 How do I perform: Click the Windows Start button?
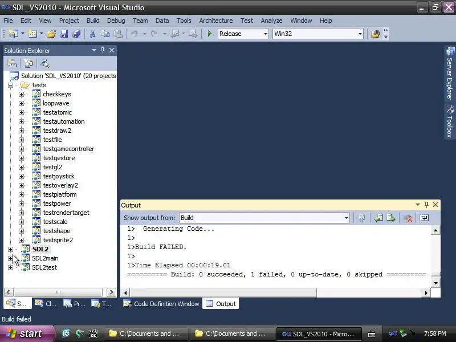coord(27,333)
